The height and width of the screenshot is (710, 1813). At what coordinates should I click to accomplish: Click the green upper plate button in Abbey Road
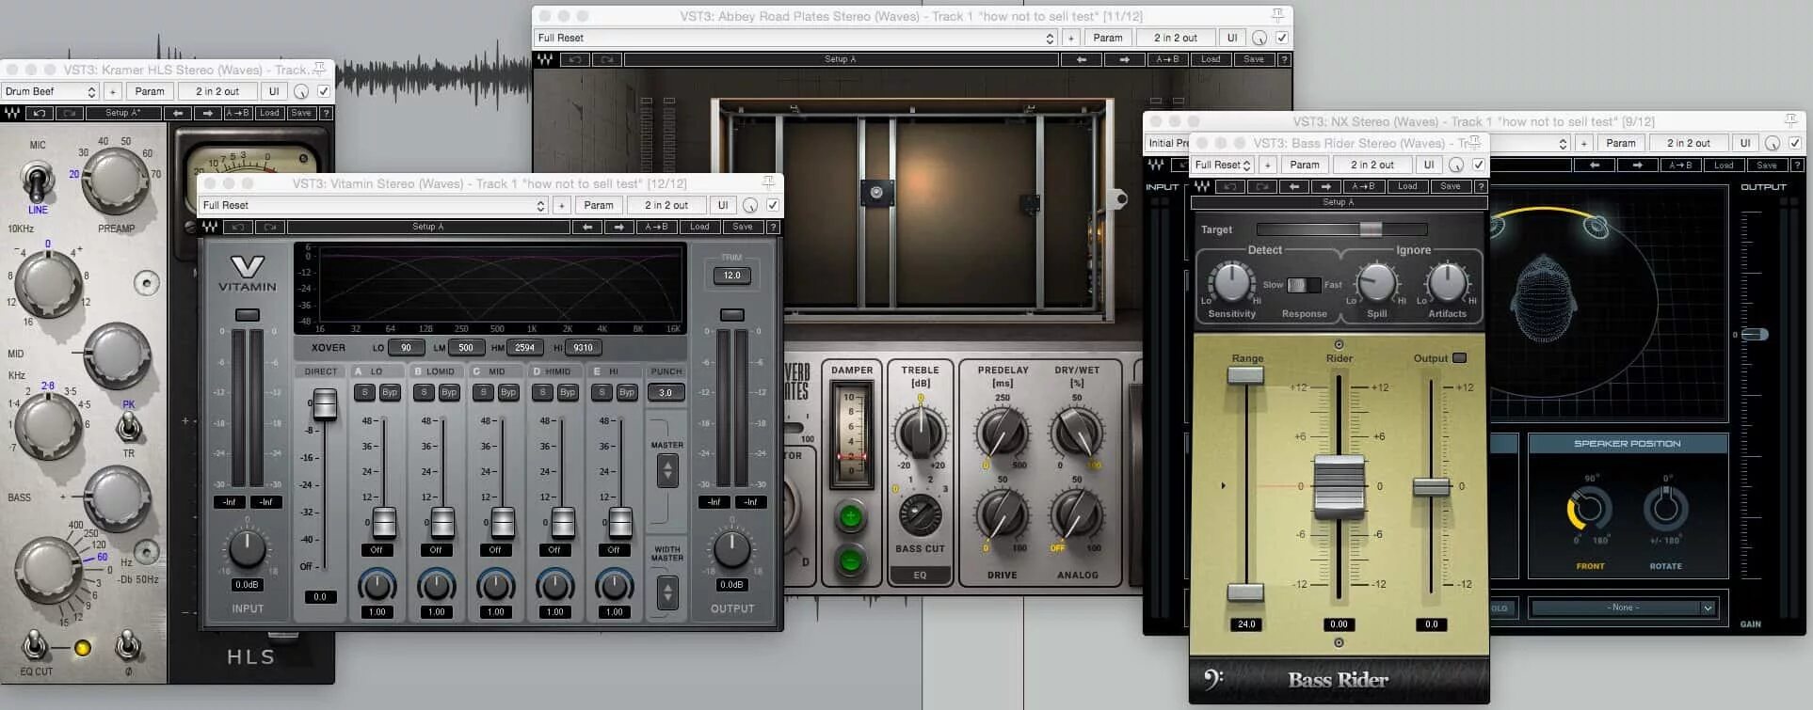point(850,516)
